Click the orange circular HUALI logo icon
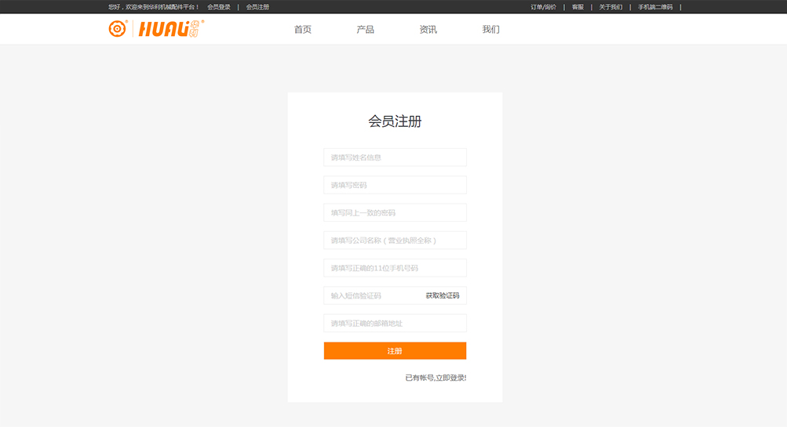 tap(117, 29)
